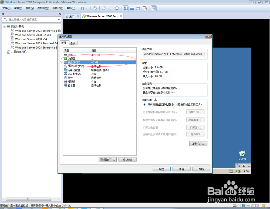Click the network adapter status bar icon
270x209 pixels.
click(244, 205)
